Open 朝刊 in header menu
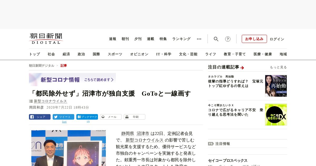This screenshot has height=166, width=316. [x=125, y=39]
